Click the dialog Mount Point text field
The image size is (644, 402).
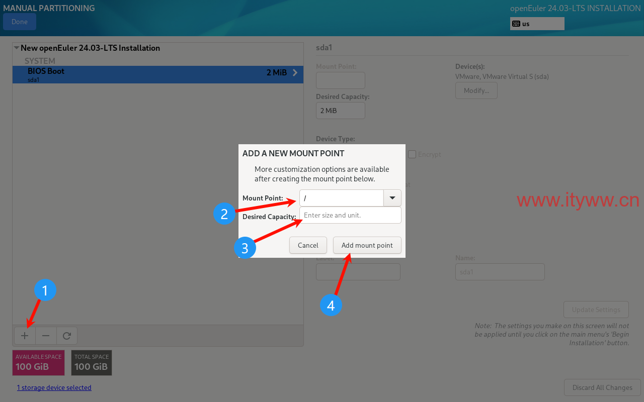click(342, 198)
